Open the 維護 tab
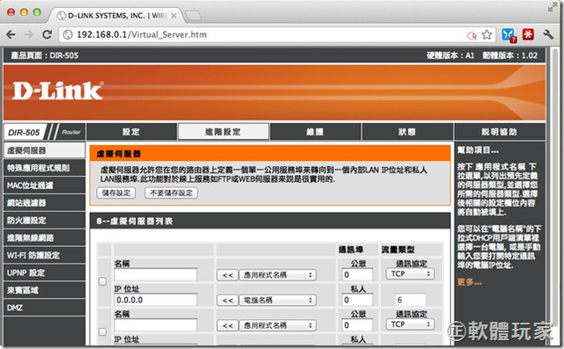Image resolution: width=564 pixels, height=349 pixels. pyautogui.click(x=315, y=132)
